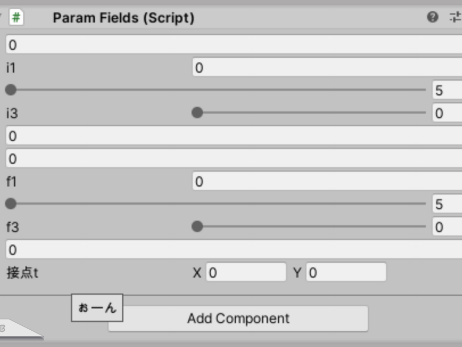
Task: Focus the i3 slider's numeric value box
Action: [447, 113]
